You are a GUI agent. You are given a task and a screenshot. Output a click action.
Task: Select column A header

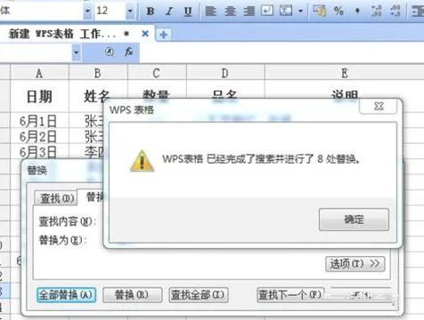39,73
